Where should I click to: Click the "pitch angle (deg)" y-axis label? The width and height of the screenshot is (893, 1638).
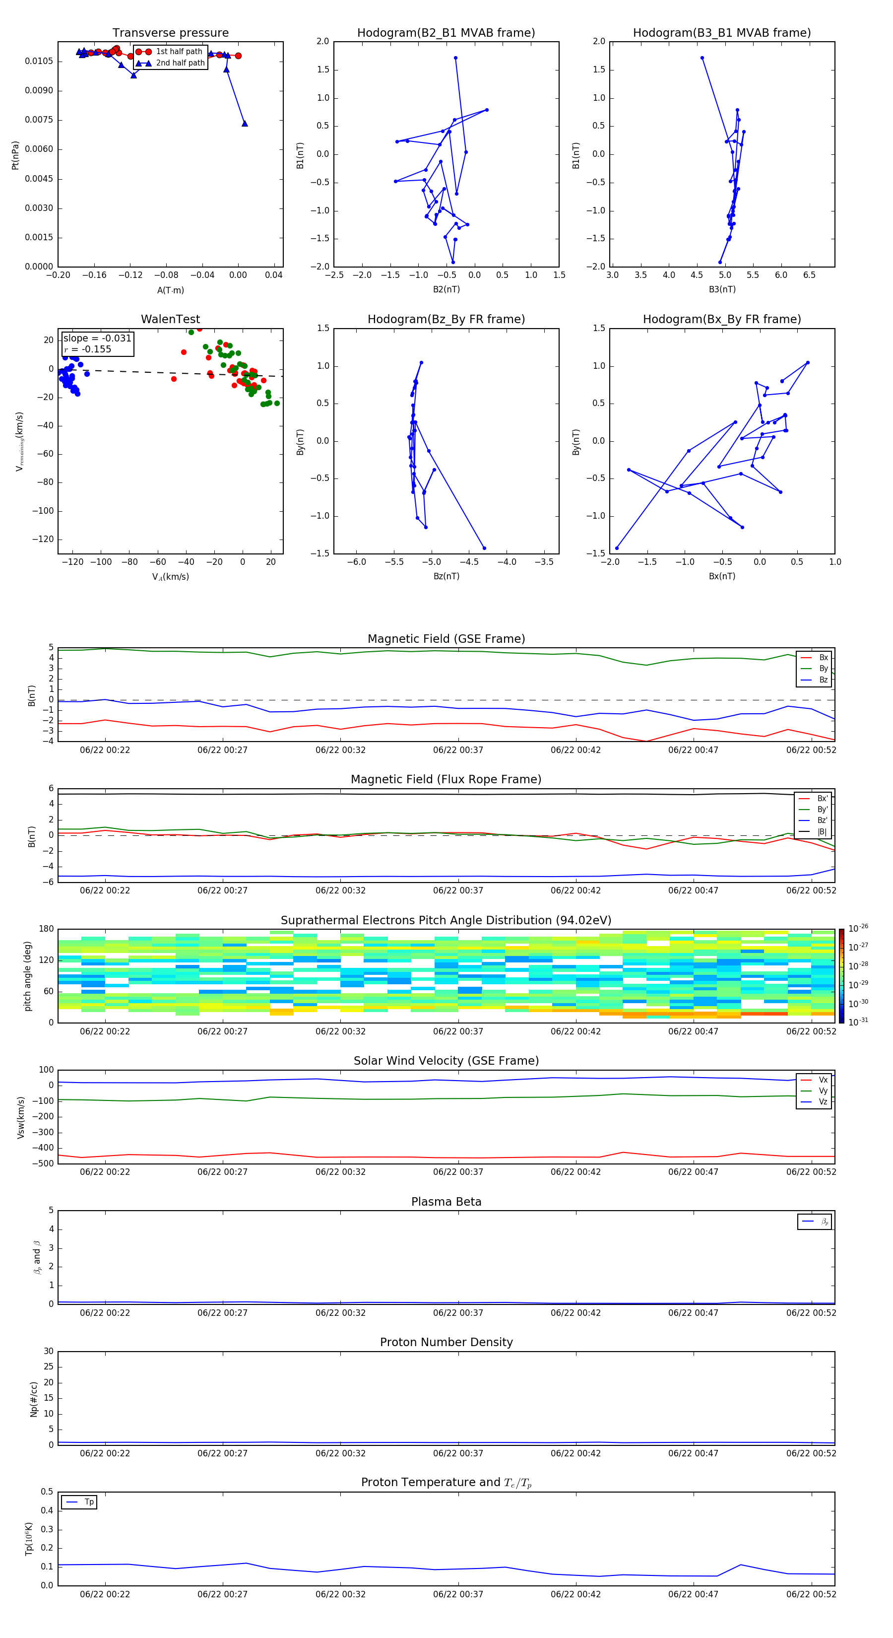pos(27,976)
